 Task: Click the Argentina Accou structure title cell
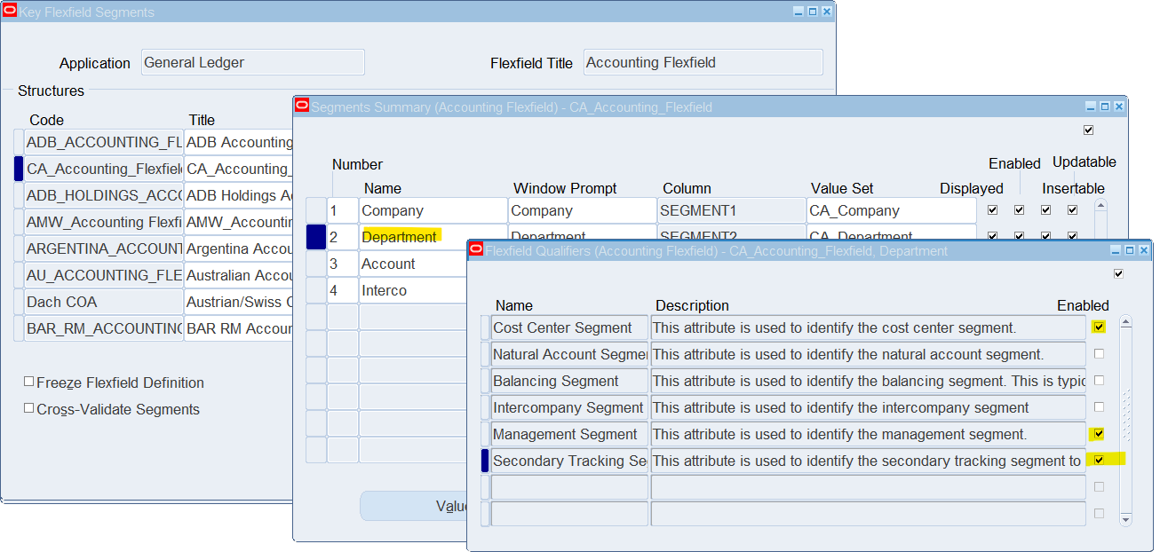[x=239, y=248]
